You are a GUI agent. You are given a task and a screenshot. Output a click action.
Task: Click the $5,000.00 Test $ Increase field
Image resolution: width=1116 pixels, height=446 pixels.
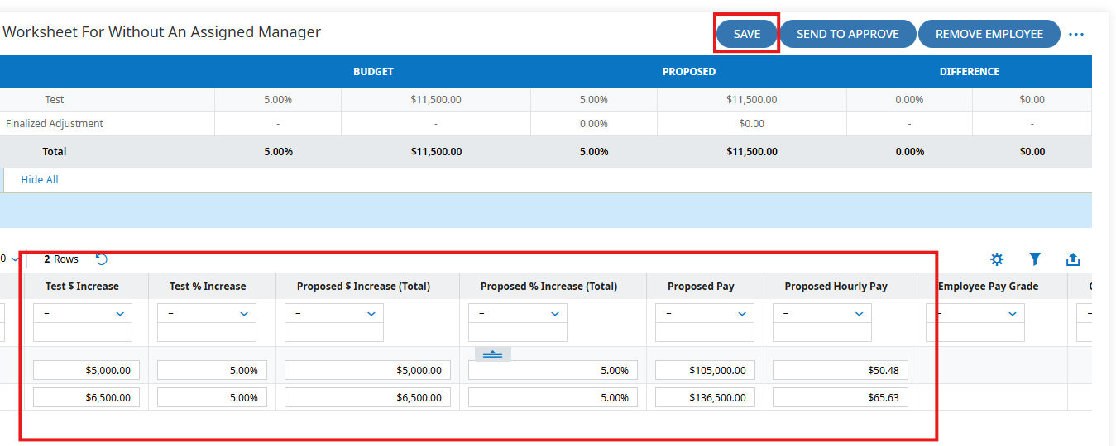(x=87, y=370)
